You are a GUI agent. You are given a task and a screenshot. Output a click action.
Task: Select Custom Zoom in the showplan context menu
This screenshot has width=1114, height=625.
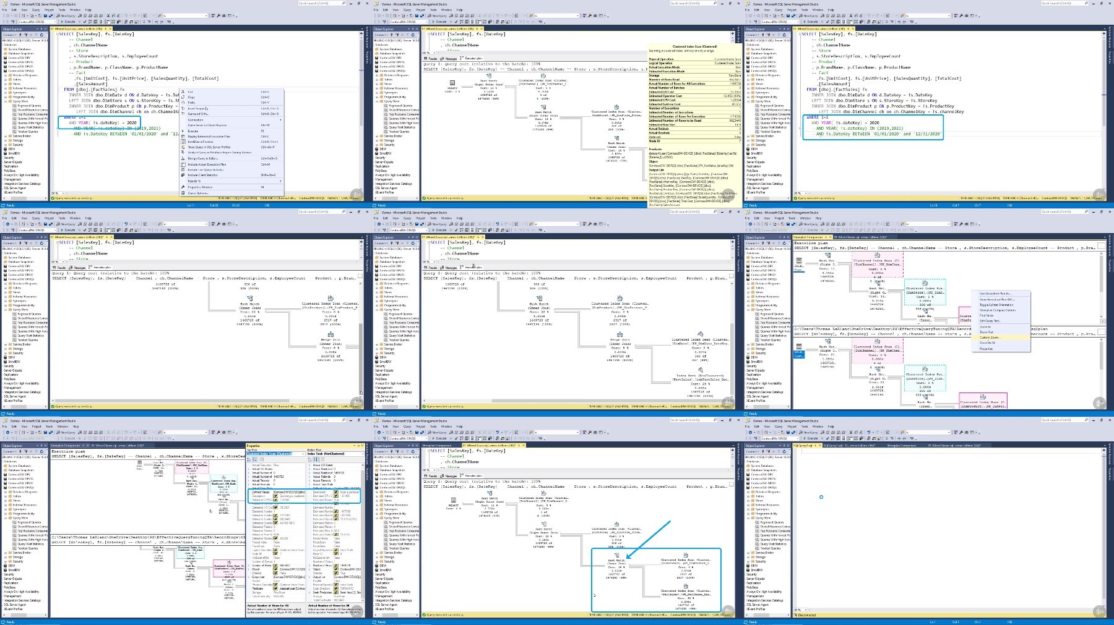[990, 338]
